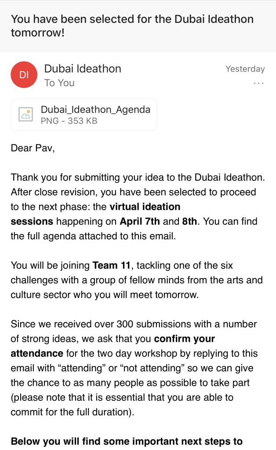Select the Dubai Ideathon sender name

83,69
